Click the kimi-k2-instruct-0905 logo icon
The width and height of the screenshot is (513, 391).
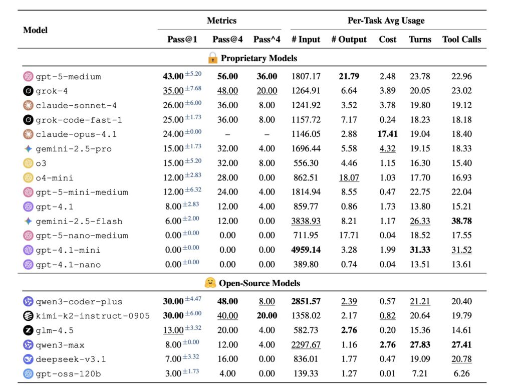point(28,316)
